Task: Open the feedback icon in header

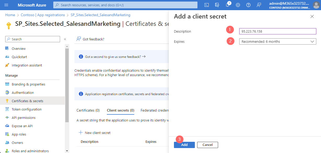Action: click(259, 5)
